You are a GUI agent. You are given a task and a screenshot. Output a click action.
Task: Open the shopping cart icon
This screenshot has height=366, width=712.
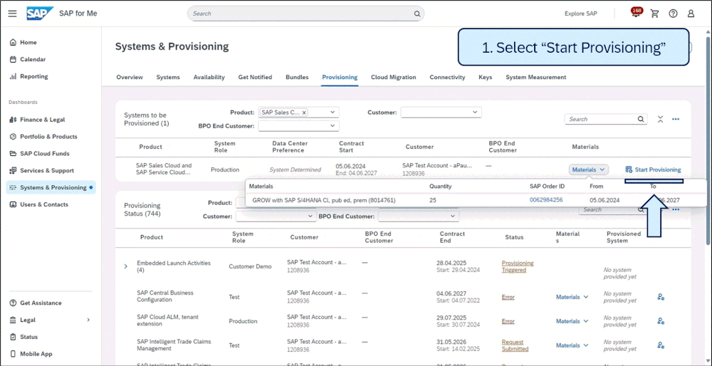pos(654,14)
